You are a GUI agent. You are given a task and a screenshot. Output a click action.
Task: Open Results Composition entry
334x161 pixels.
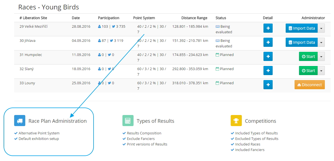click(144, 133)
